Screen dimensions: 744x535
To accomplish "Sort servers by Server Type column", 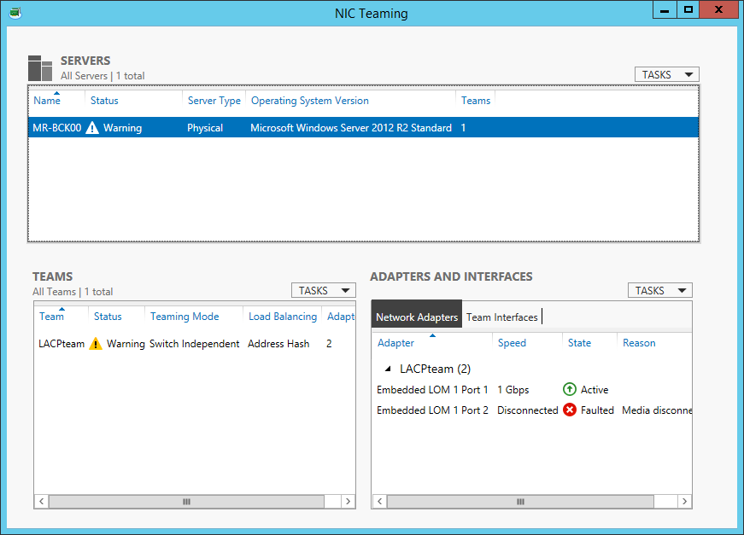I will (214, 101).
